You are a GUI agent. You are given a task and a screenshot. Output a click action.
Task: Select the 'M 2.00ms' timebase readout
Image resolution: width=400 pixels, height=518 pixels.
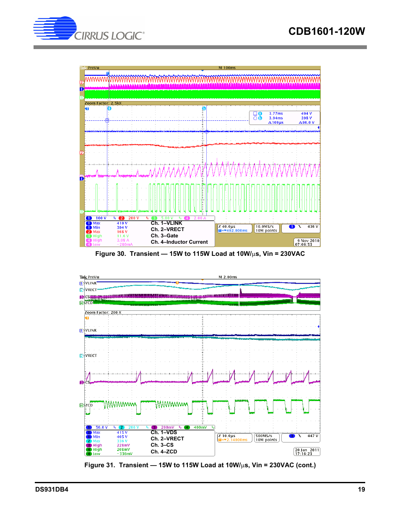tap(228, 277)
